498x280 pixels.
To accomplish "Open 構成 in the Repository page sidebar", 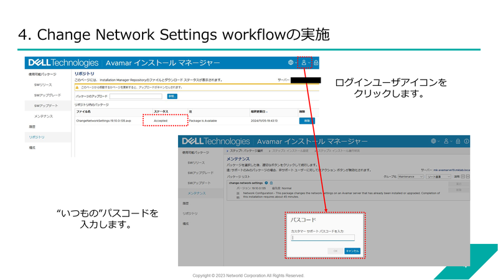I will point(32,147).
